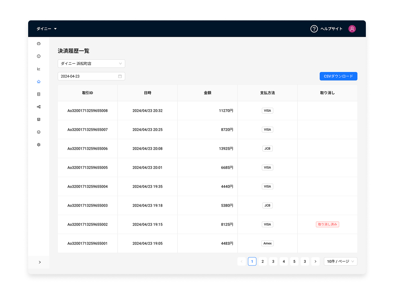Click the JCB tag in 5380円 row

pyautogui.click(x=267, y=205)
